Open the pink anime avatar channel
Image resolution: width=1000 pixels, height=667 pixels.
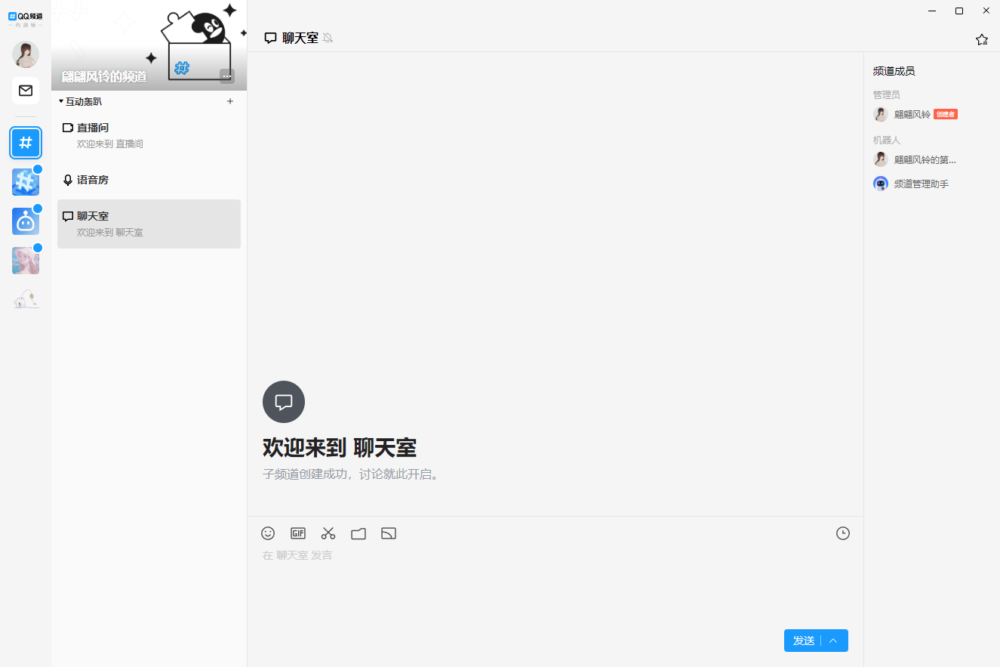coord(26,261)
